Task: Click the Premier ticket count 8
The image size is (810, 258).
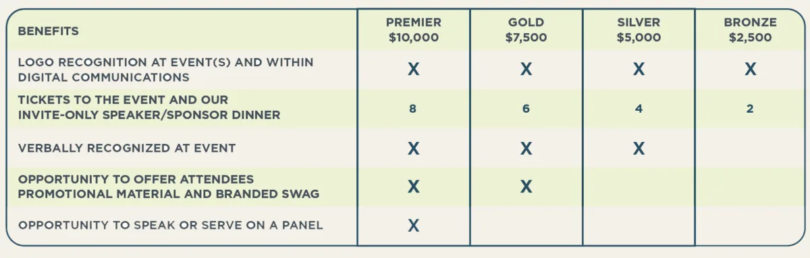Action: click(x=413, y=108)
